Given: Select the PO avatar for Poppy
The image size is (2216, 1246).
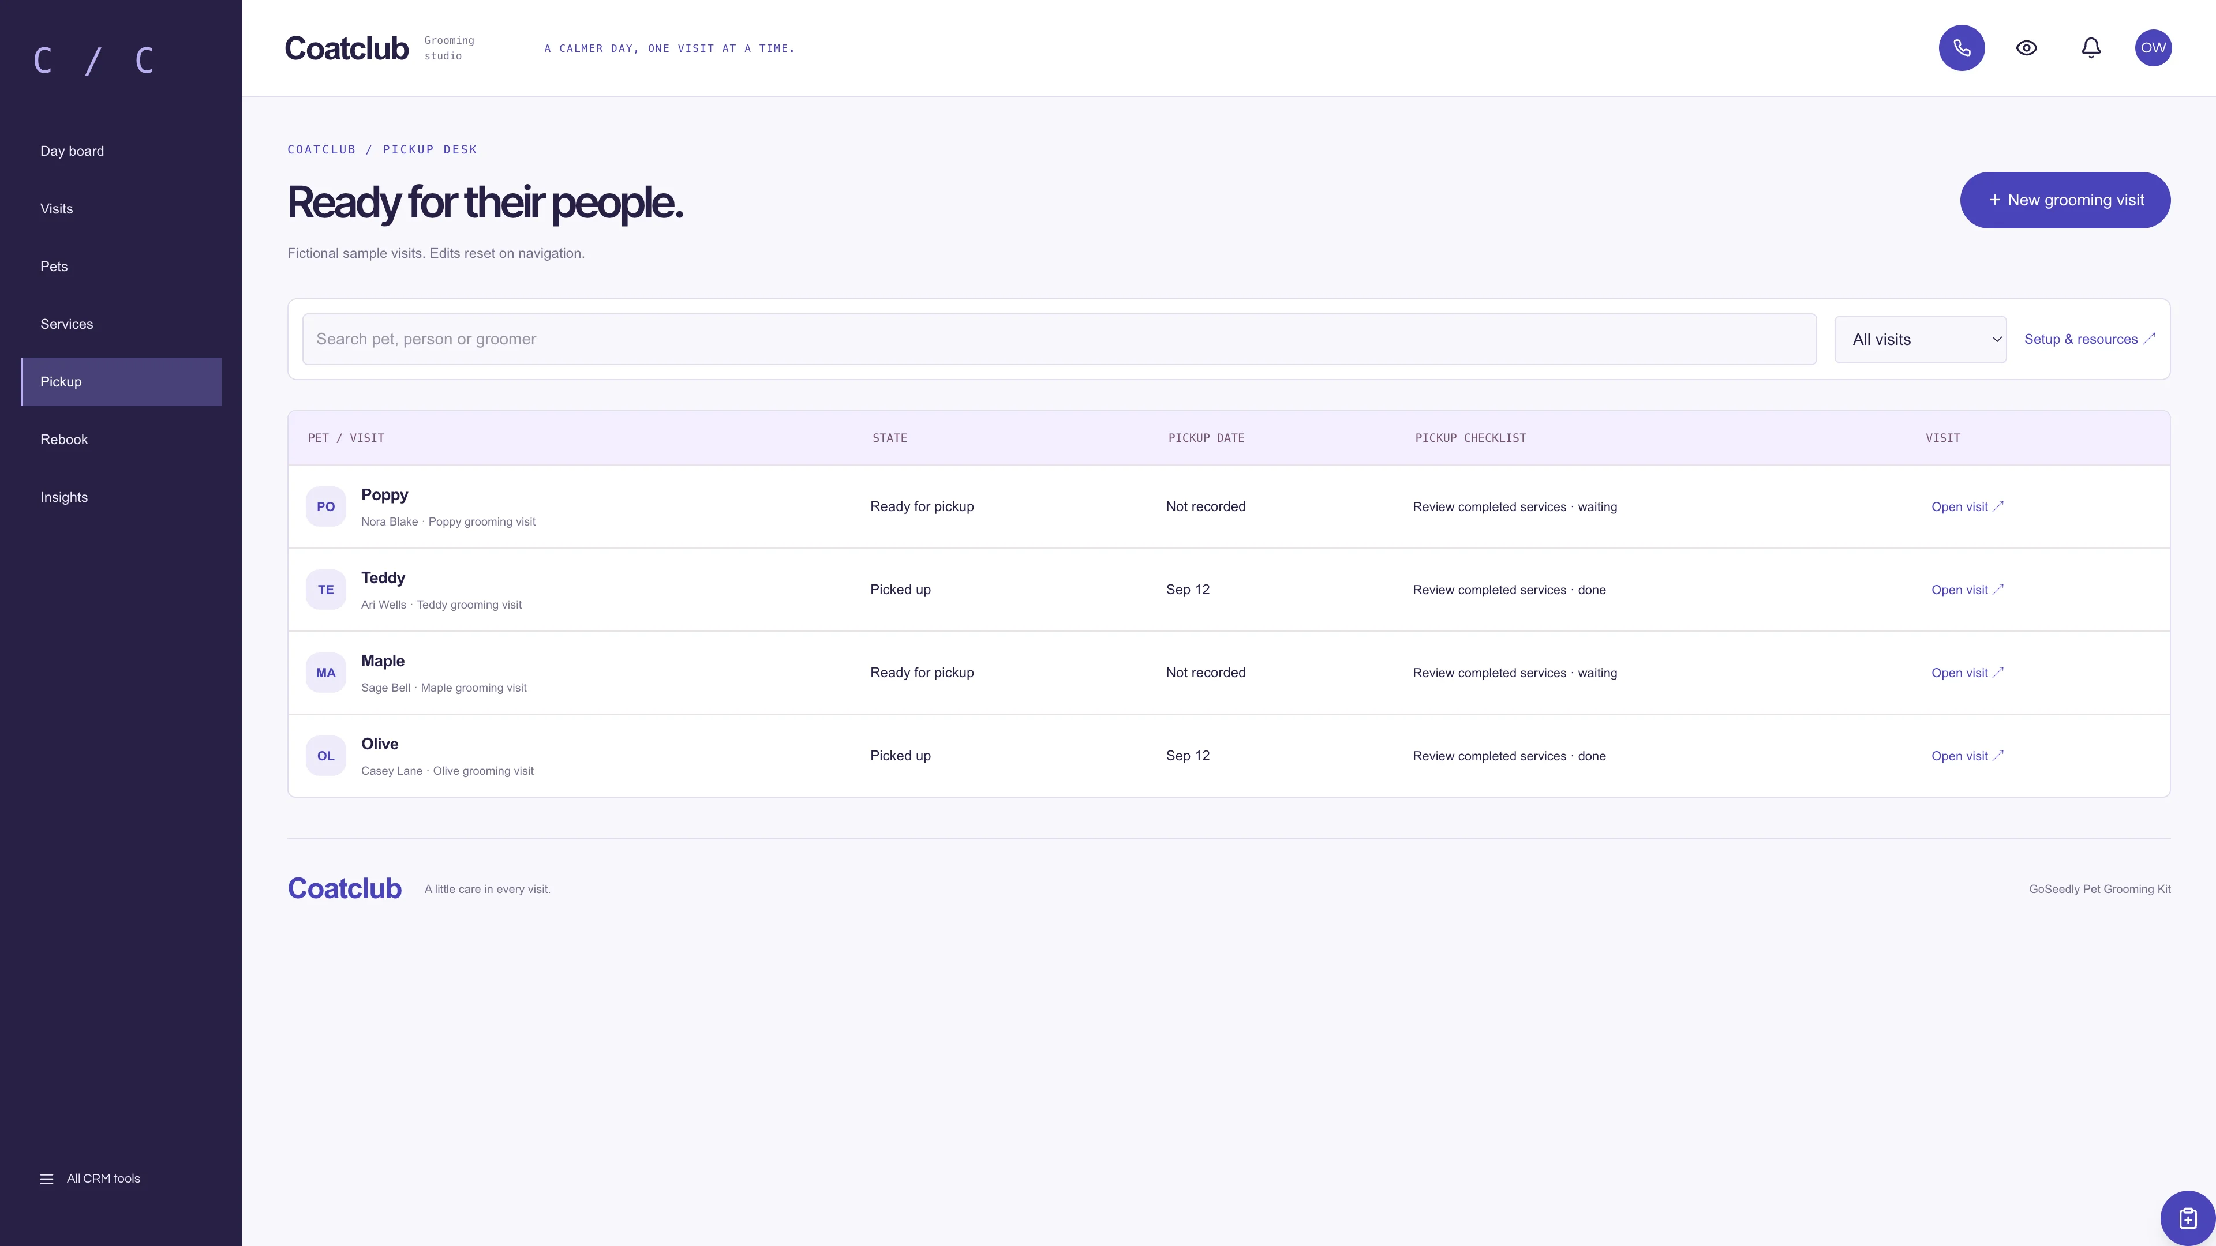Looking at the screenshot, I should tap(326, 506).
